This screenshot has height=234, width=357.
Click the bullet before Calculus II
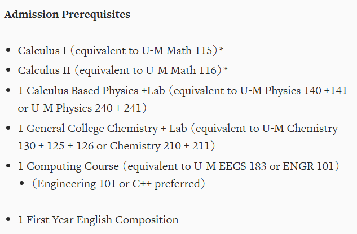(8, 70)
